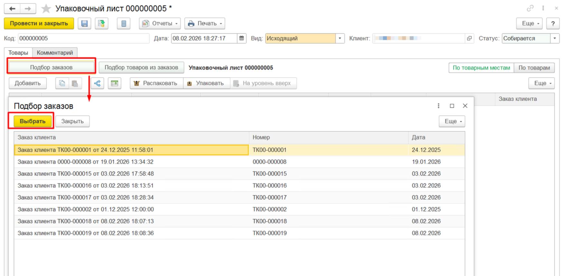Open the Вид dropdown arrow
Image resolution: width=562 pixels, height=276 pixels.
[x=340, y=38]
